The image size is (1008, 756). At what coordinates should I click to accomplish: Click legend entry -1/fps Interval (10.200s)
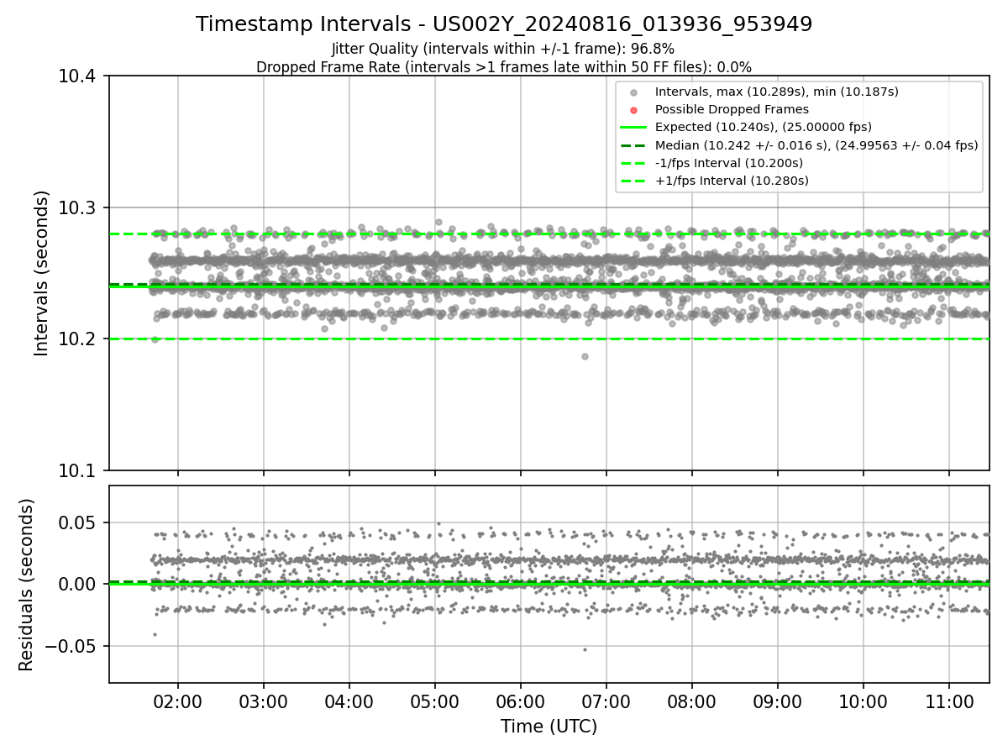pyautogui.click(x=729, y=163)
